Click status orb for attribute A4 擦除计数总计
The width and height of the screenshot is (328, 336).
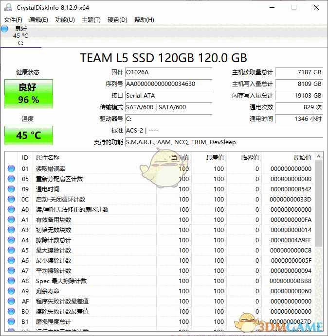click(x=11, y=240)
